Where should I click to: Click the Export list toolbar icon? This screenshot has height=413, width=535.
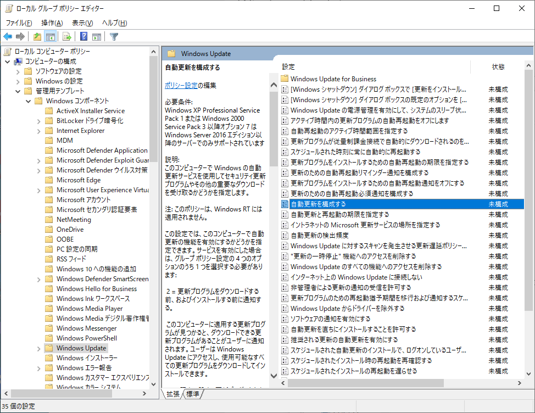pos(67,36)
